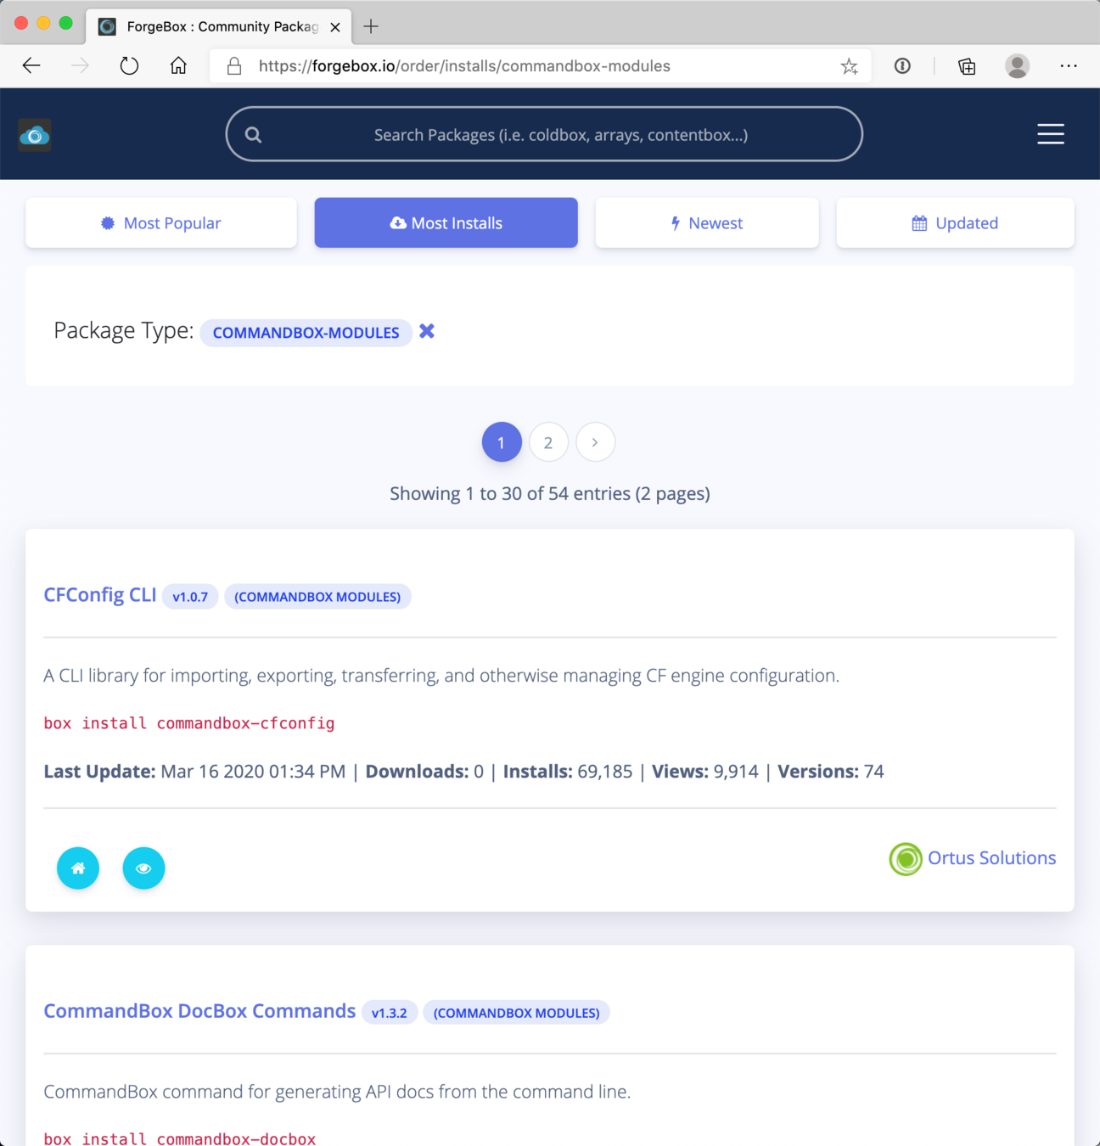Click the Ortus Solutions avatar logo
This screenshot has height=1146, width=1100.
point(906,859)
